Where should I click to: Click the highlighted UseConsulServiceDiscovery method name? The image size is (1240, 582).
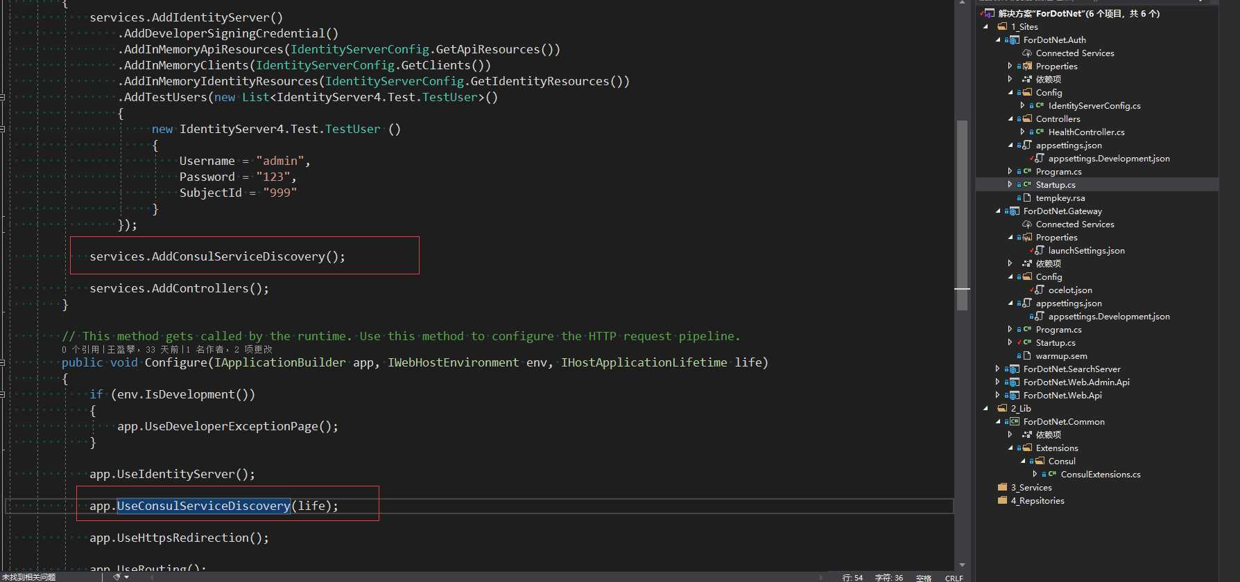point(204,506)
